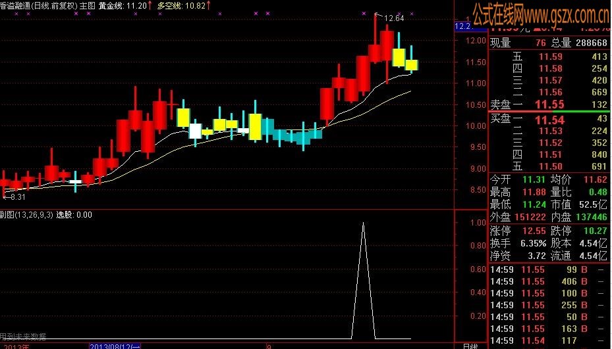Click the 14:59 trade row with volume 50
This screenshot has height=349, width=612.
[549, 317]
